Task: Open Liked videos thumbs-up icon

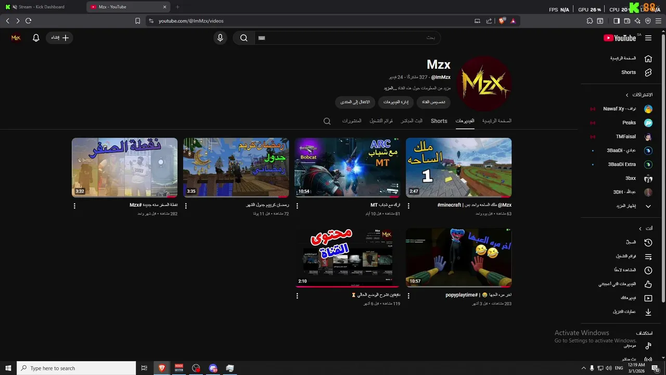Action: 648,284
